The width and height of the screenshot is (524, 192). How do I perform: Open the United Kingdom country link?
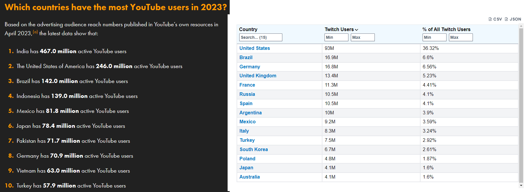(258, 76)
